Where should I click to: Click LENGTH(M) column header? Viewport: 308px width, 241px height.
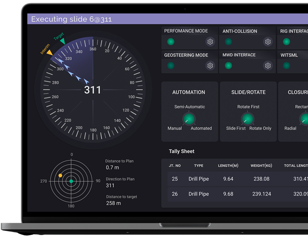click(x=228, y=166)
